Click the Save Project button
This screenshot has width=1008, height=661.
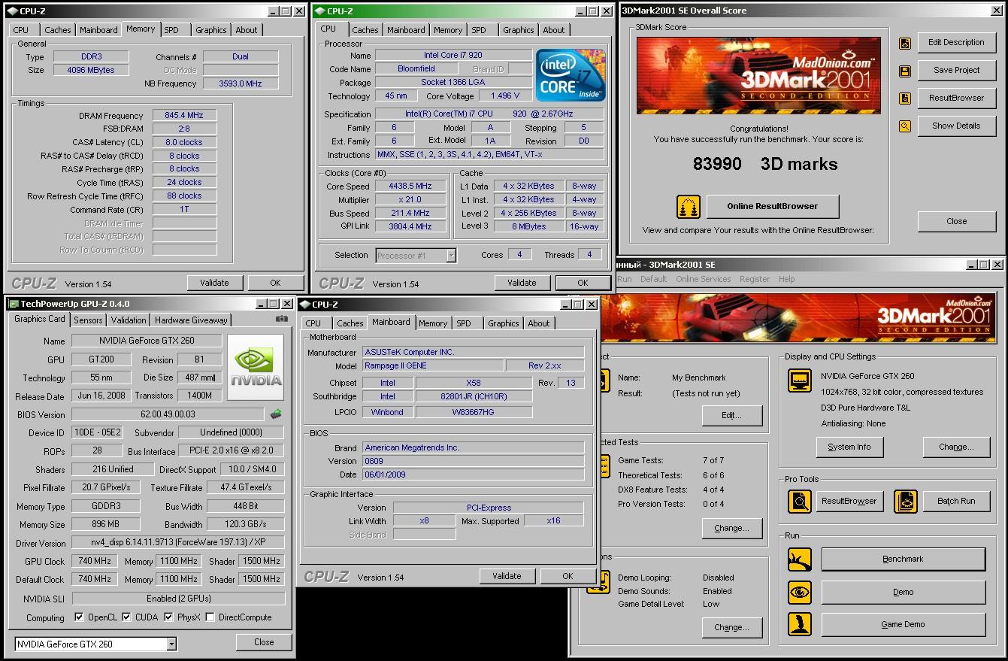pos(956,70)
